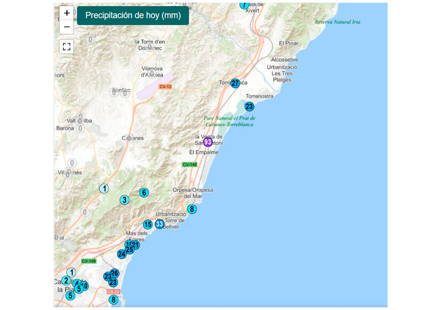Zoom in on the map with plus button
Viewport: 441px width, 310px height.
(67, 13)
